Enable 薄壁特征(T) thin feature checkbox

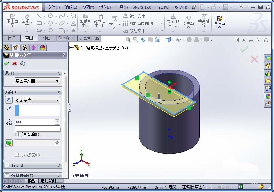click(x=7, y=175)
